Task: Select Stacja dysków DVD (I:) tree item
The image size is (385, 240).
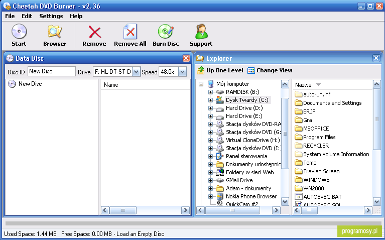Action: click(253, 148)
